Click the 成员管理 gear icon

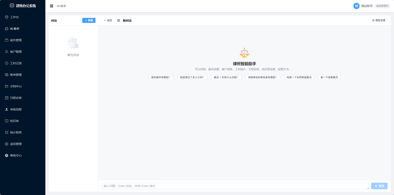click(x=6, y=144)
